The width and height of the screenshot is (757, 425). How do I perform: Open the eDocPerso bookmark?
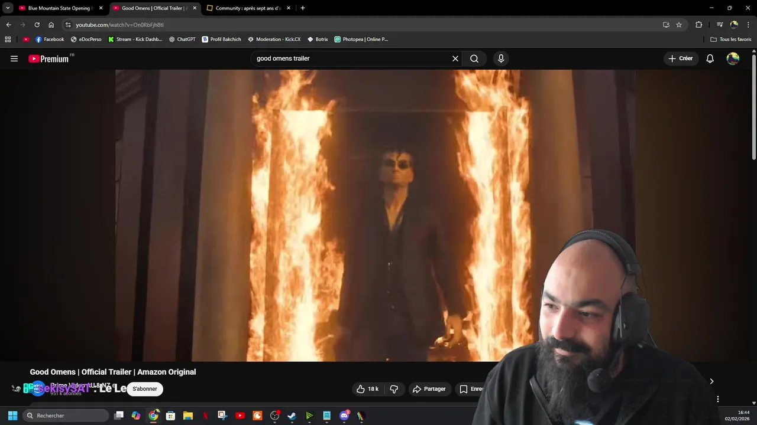click(x=86, y=40)
